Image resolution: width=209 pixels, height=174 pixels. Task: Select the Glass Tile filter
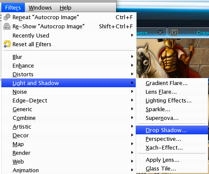[x=172, y=169]
